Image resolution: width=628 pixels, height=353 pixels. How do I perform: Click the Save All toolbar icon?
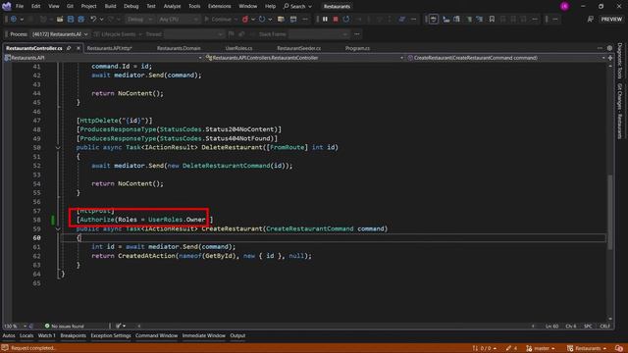pos(80,19)
